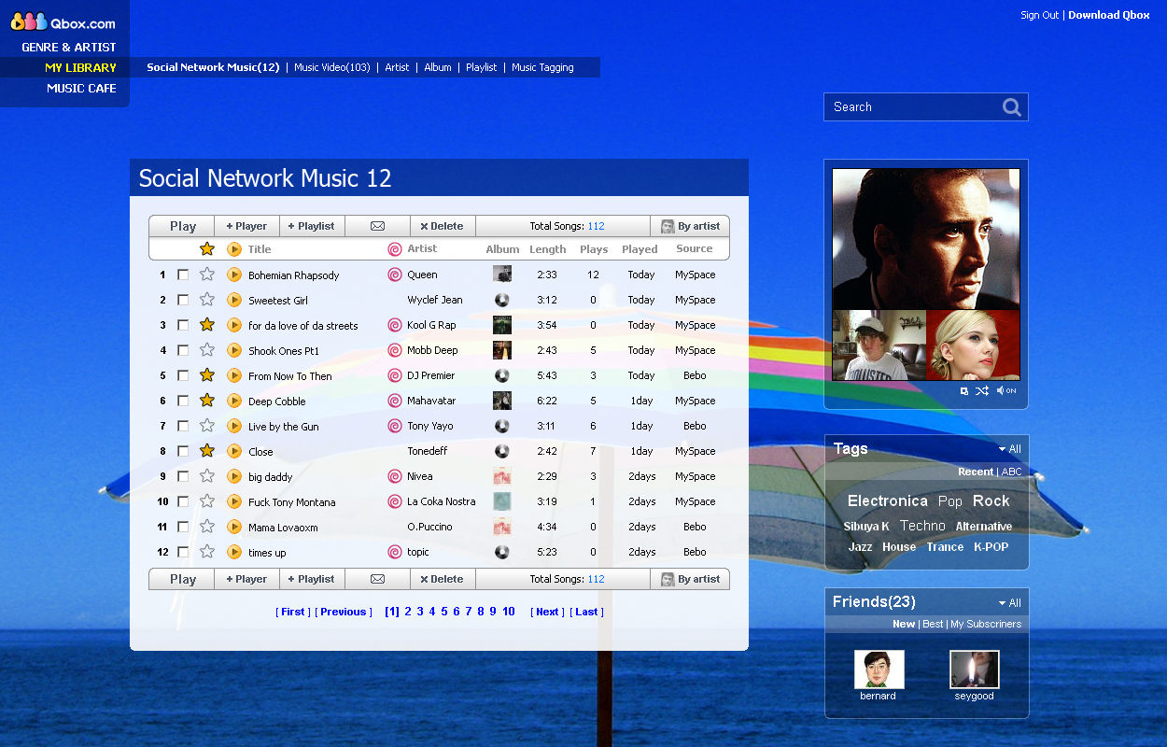
Task: Switch to Music Video(103) tab
Action: click(x=332, y=67)
